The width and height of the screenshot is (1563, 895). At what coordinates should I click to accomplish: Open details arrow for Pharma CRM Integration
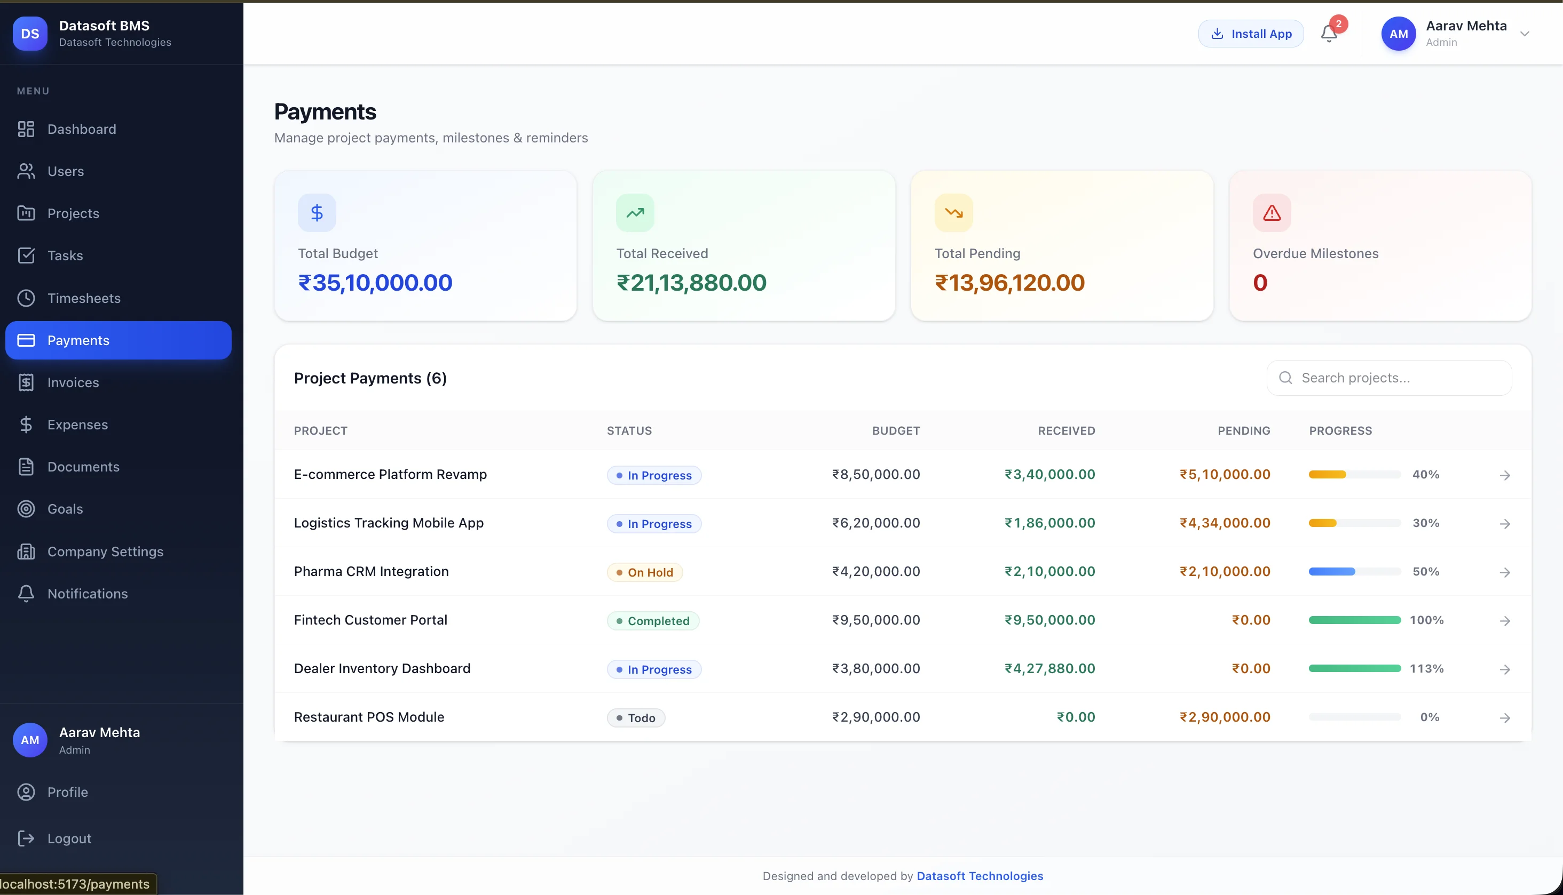coord(1505,572)
